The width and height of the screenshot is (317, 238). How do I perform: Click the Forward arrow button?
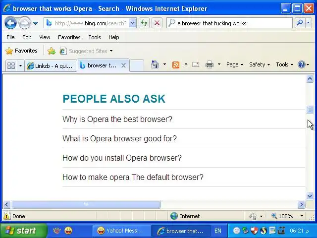(24, 23)
